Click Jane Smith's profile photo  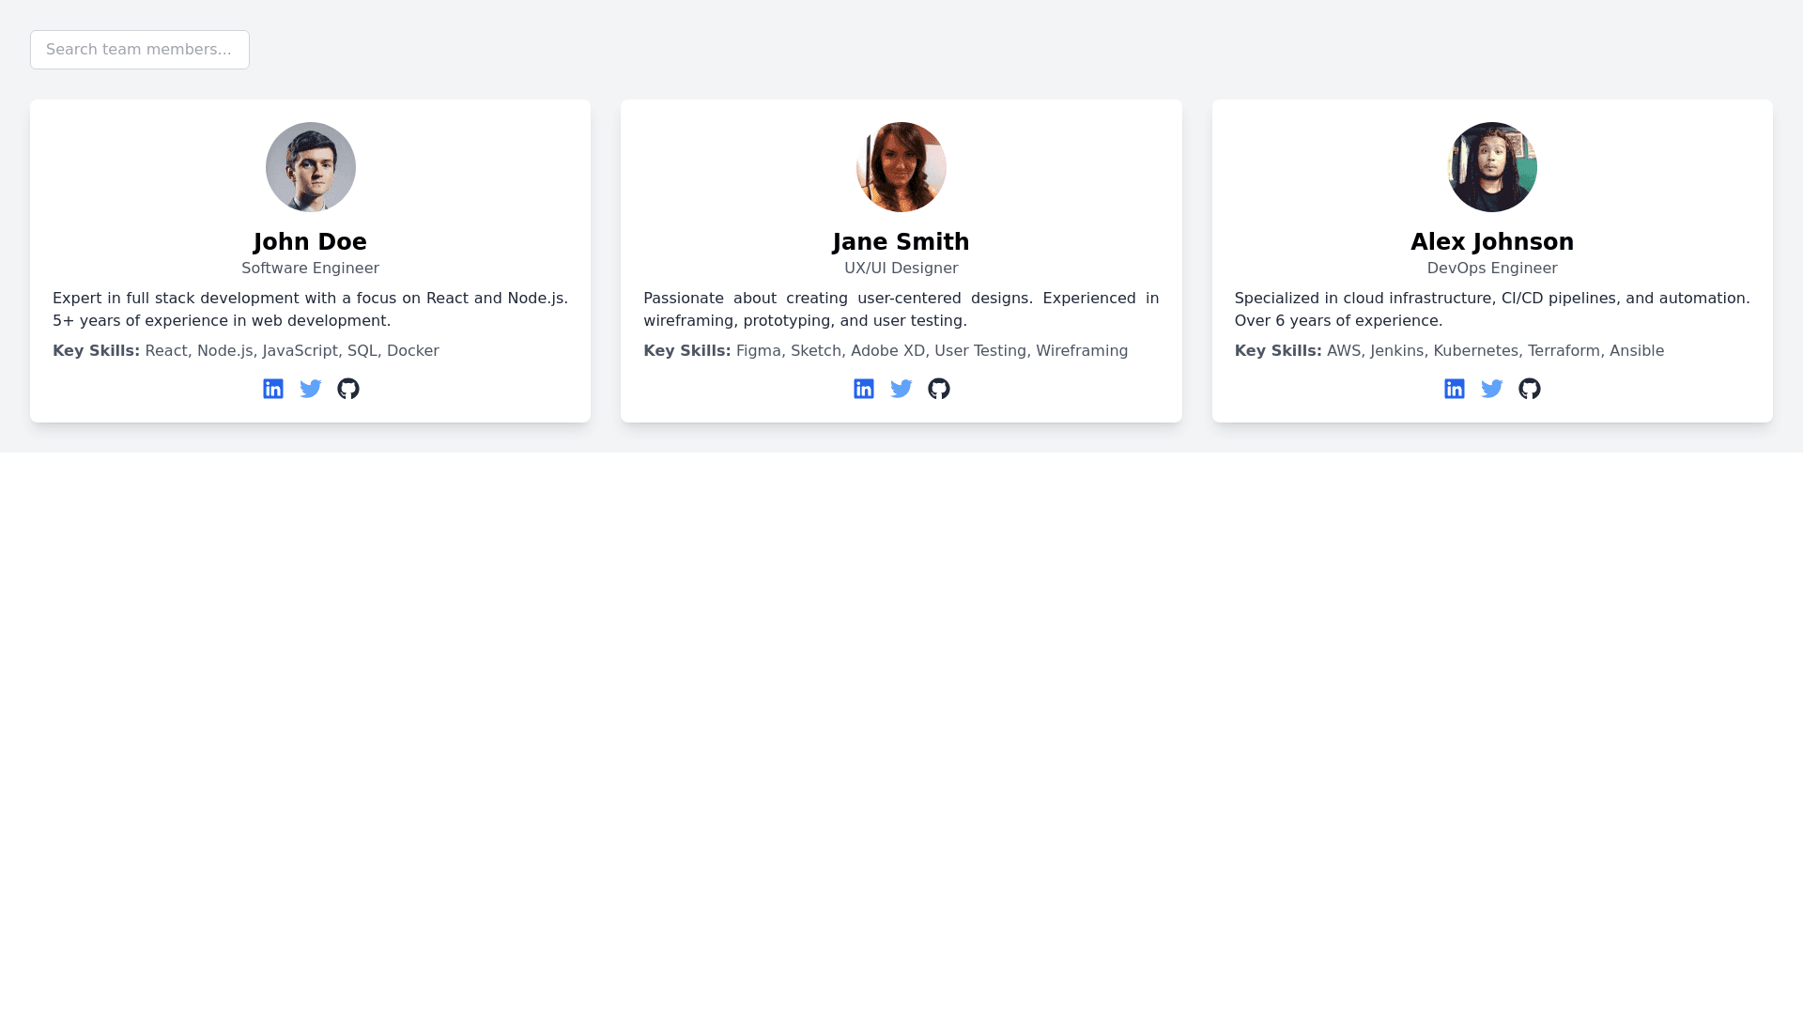click(901, 167)
